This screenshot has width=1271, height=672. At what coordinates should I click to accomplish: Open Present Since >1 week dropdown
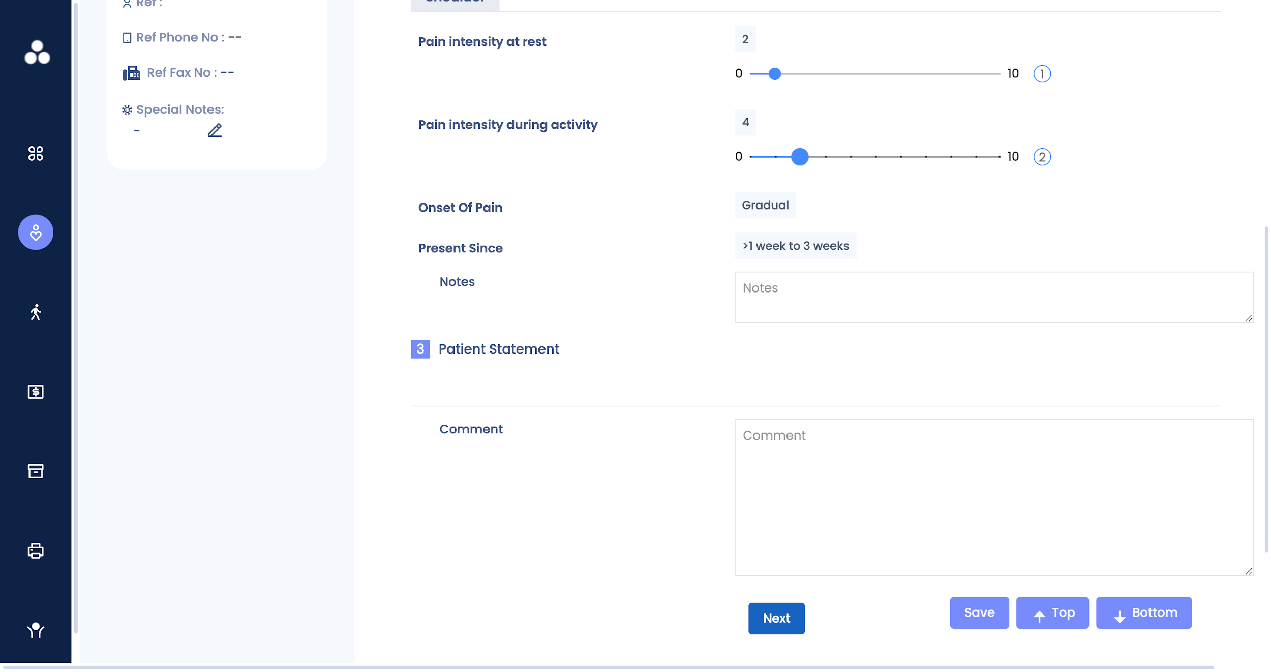click(795, 246)
